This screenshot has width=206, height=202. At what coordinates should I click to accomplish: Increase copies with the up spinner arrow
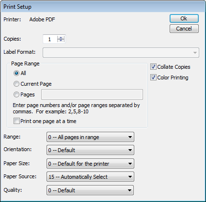tap(61, 37)
